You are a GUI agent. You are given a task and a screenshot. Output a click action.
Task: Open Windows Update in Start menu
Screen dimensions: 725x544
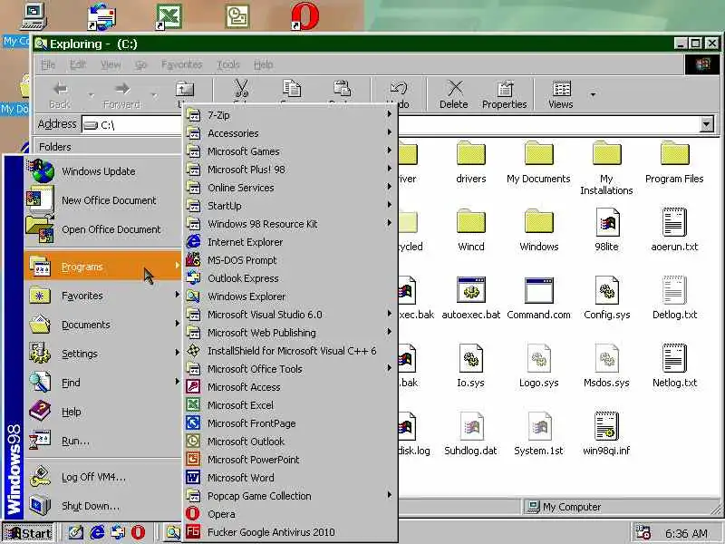(x=103, y=170)
